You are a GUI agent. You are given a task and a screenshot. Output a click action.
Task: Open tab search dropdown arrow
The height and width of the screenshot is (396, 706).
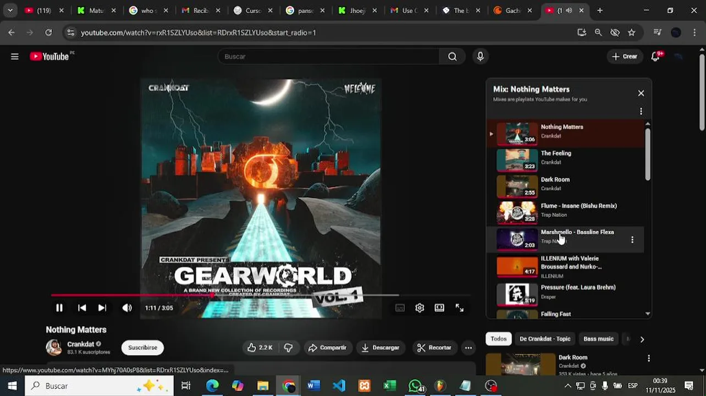pos(10,10)
